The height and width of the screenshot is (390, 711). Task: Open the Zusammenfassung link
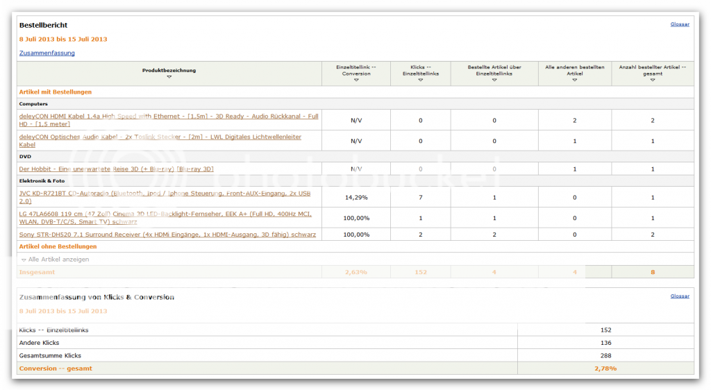point(47,53)
